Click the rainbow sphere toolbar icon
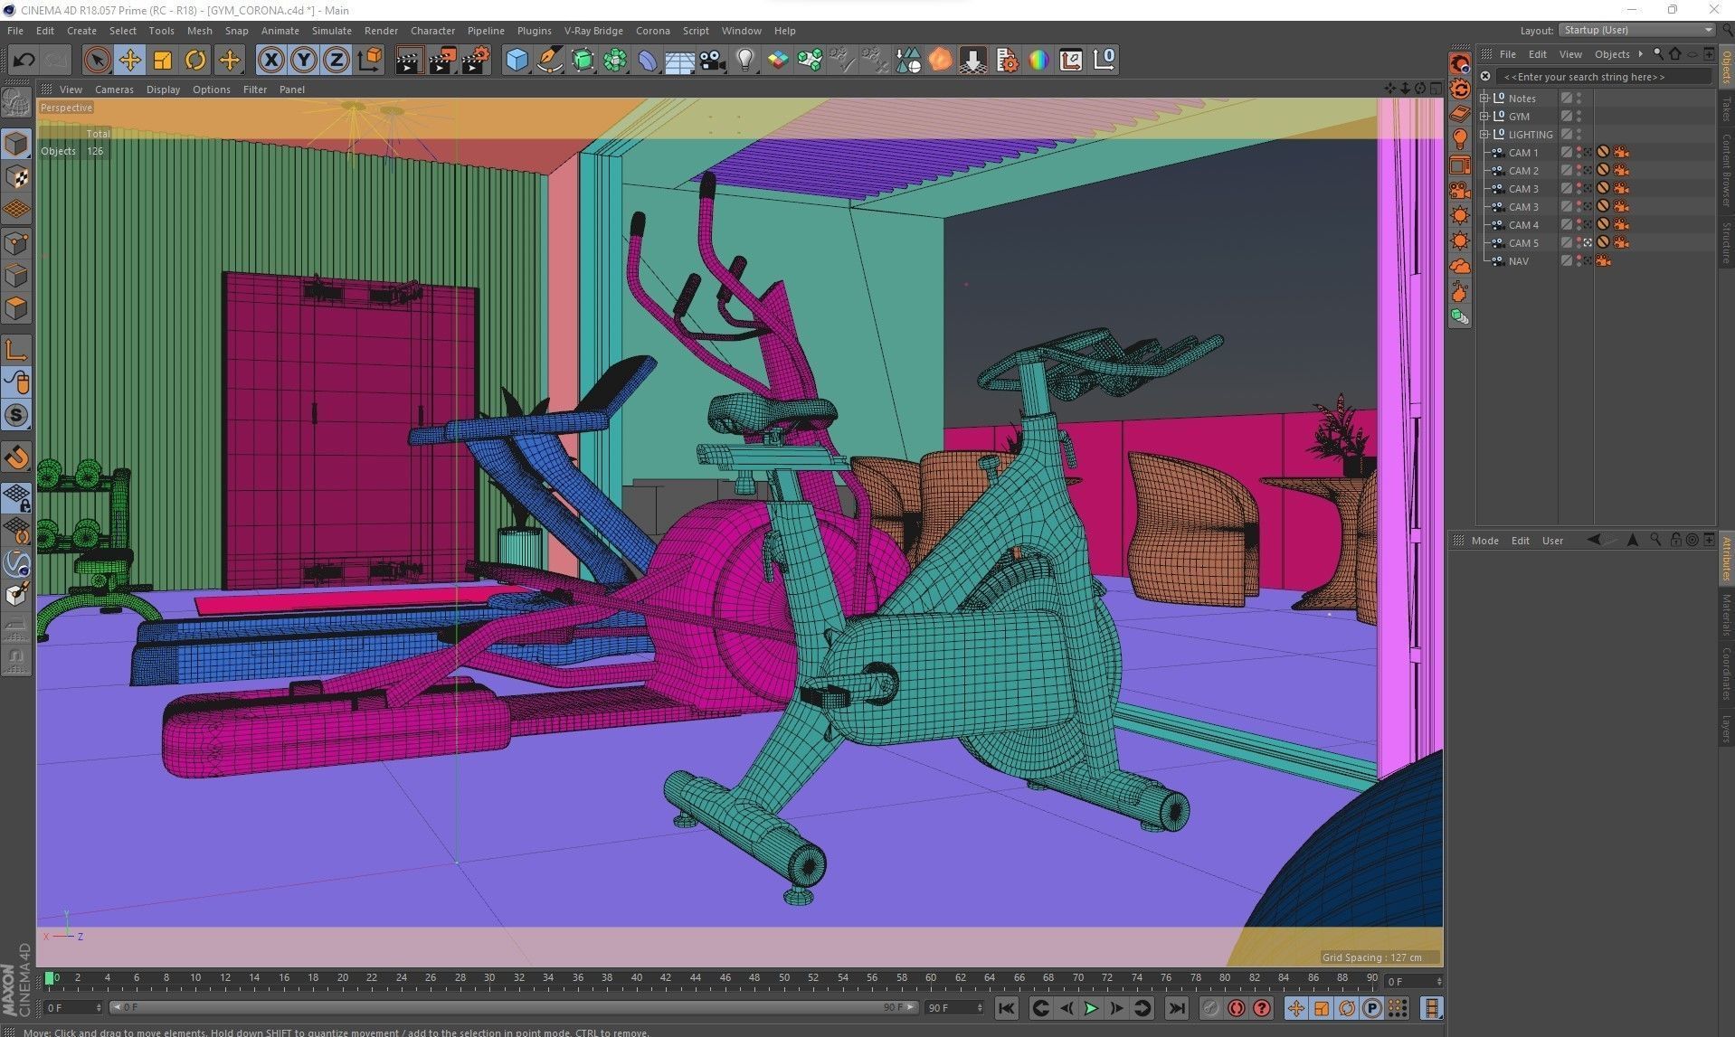 (1038, 61)
